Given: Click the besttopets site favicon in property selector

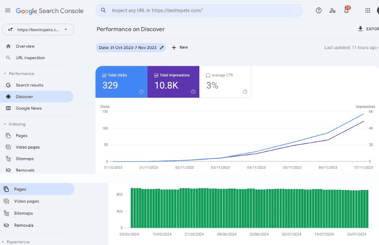Looking at the screenshot, I should pos(10,29).
